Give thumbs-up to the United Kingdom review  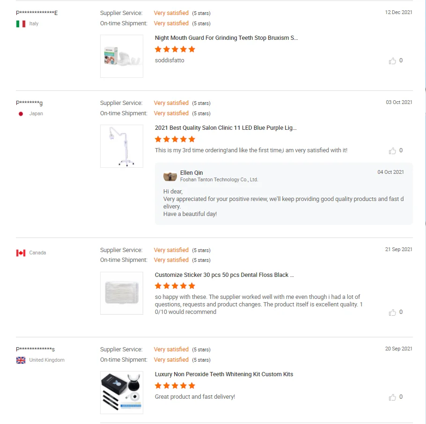click(x=392, y=397)
